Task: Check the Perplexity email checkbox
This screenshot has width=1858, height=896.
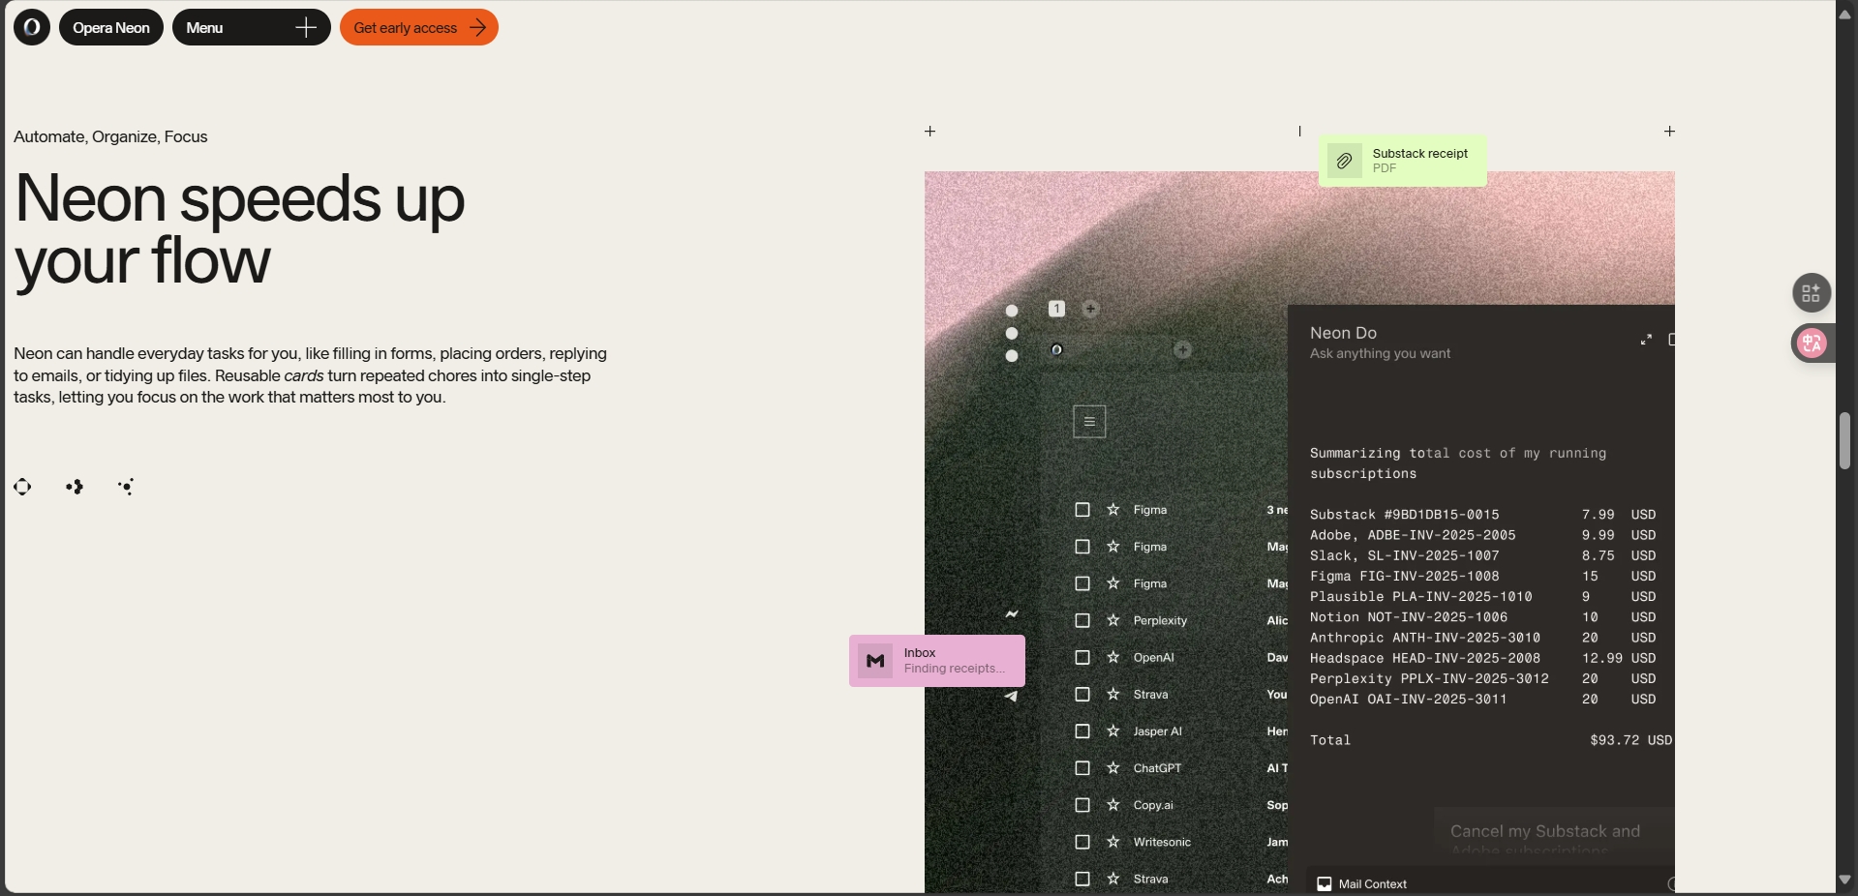Action: 1082,620
